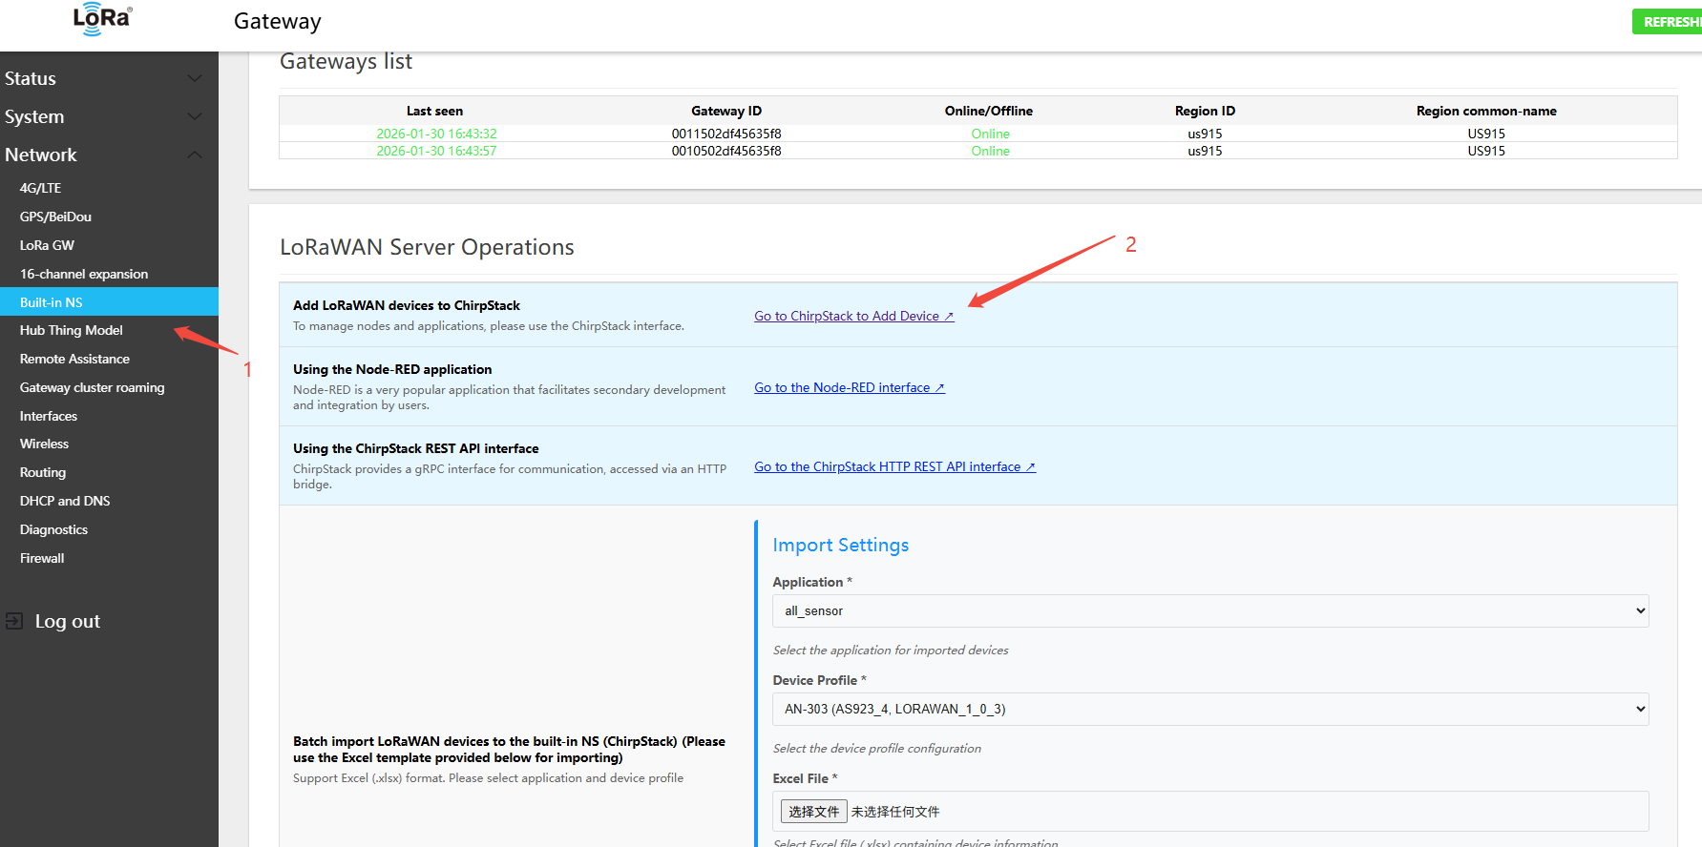The image size is (1702, 847).
Task: Open the Node-RED interface link
Action: point(849,387)
